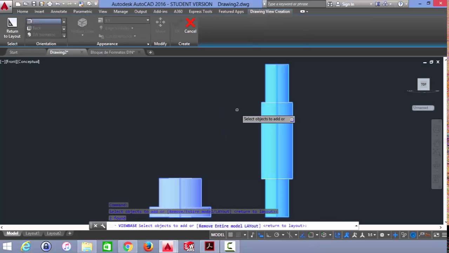Close the command line with its X
This screenshot has width=449, height=253.
95,226
